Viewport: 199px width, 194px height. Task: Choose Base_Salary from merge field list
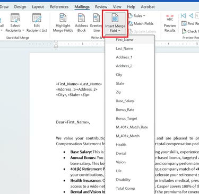130,101
